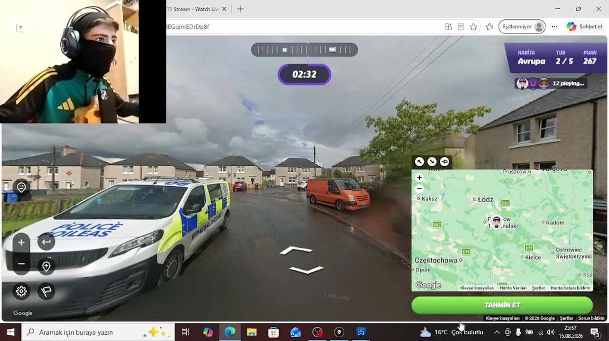Open the notification center icon

coord(595,332)
